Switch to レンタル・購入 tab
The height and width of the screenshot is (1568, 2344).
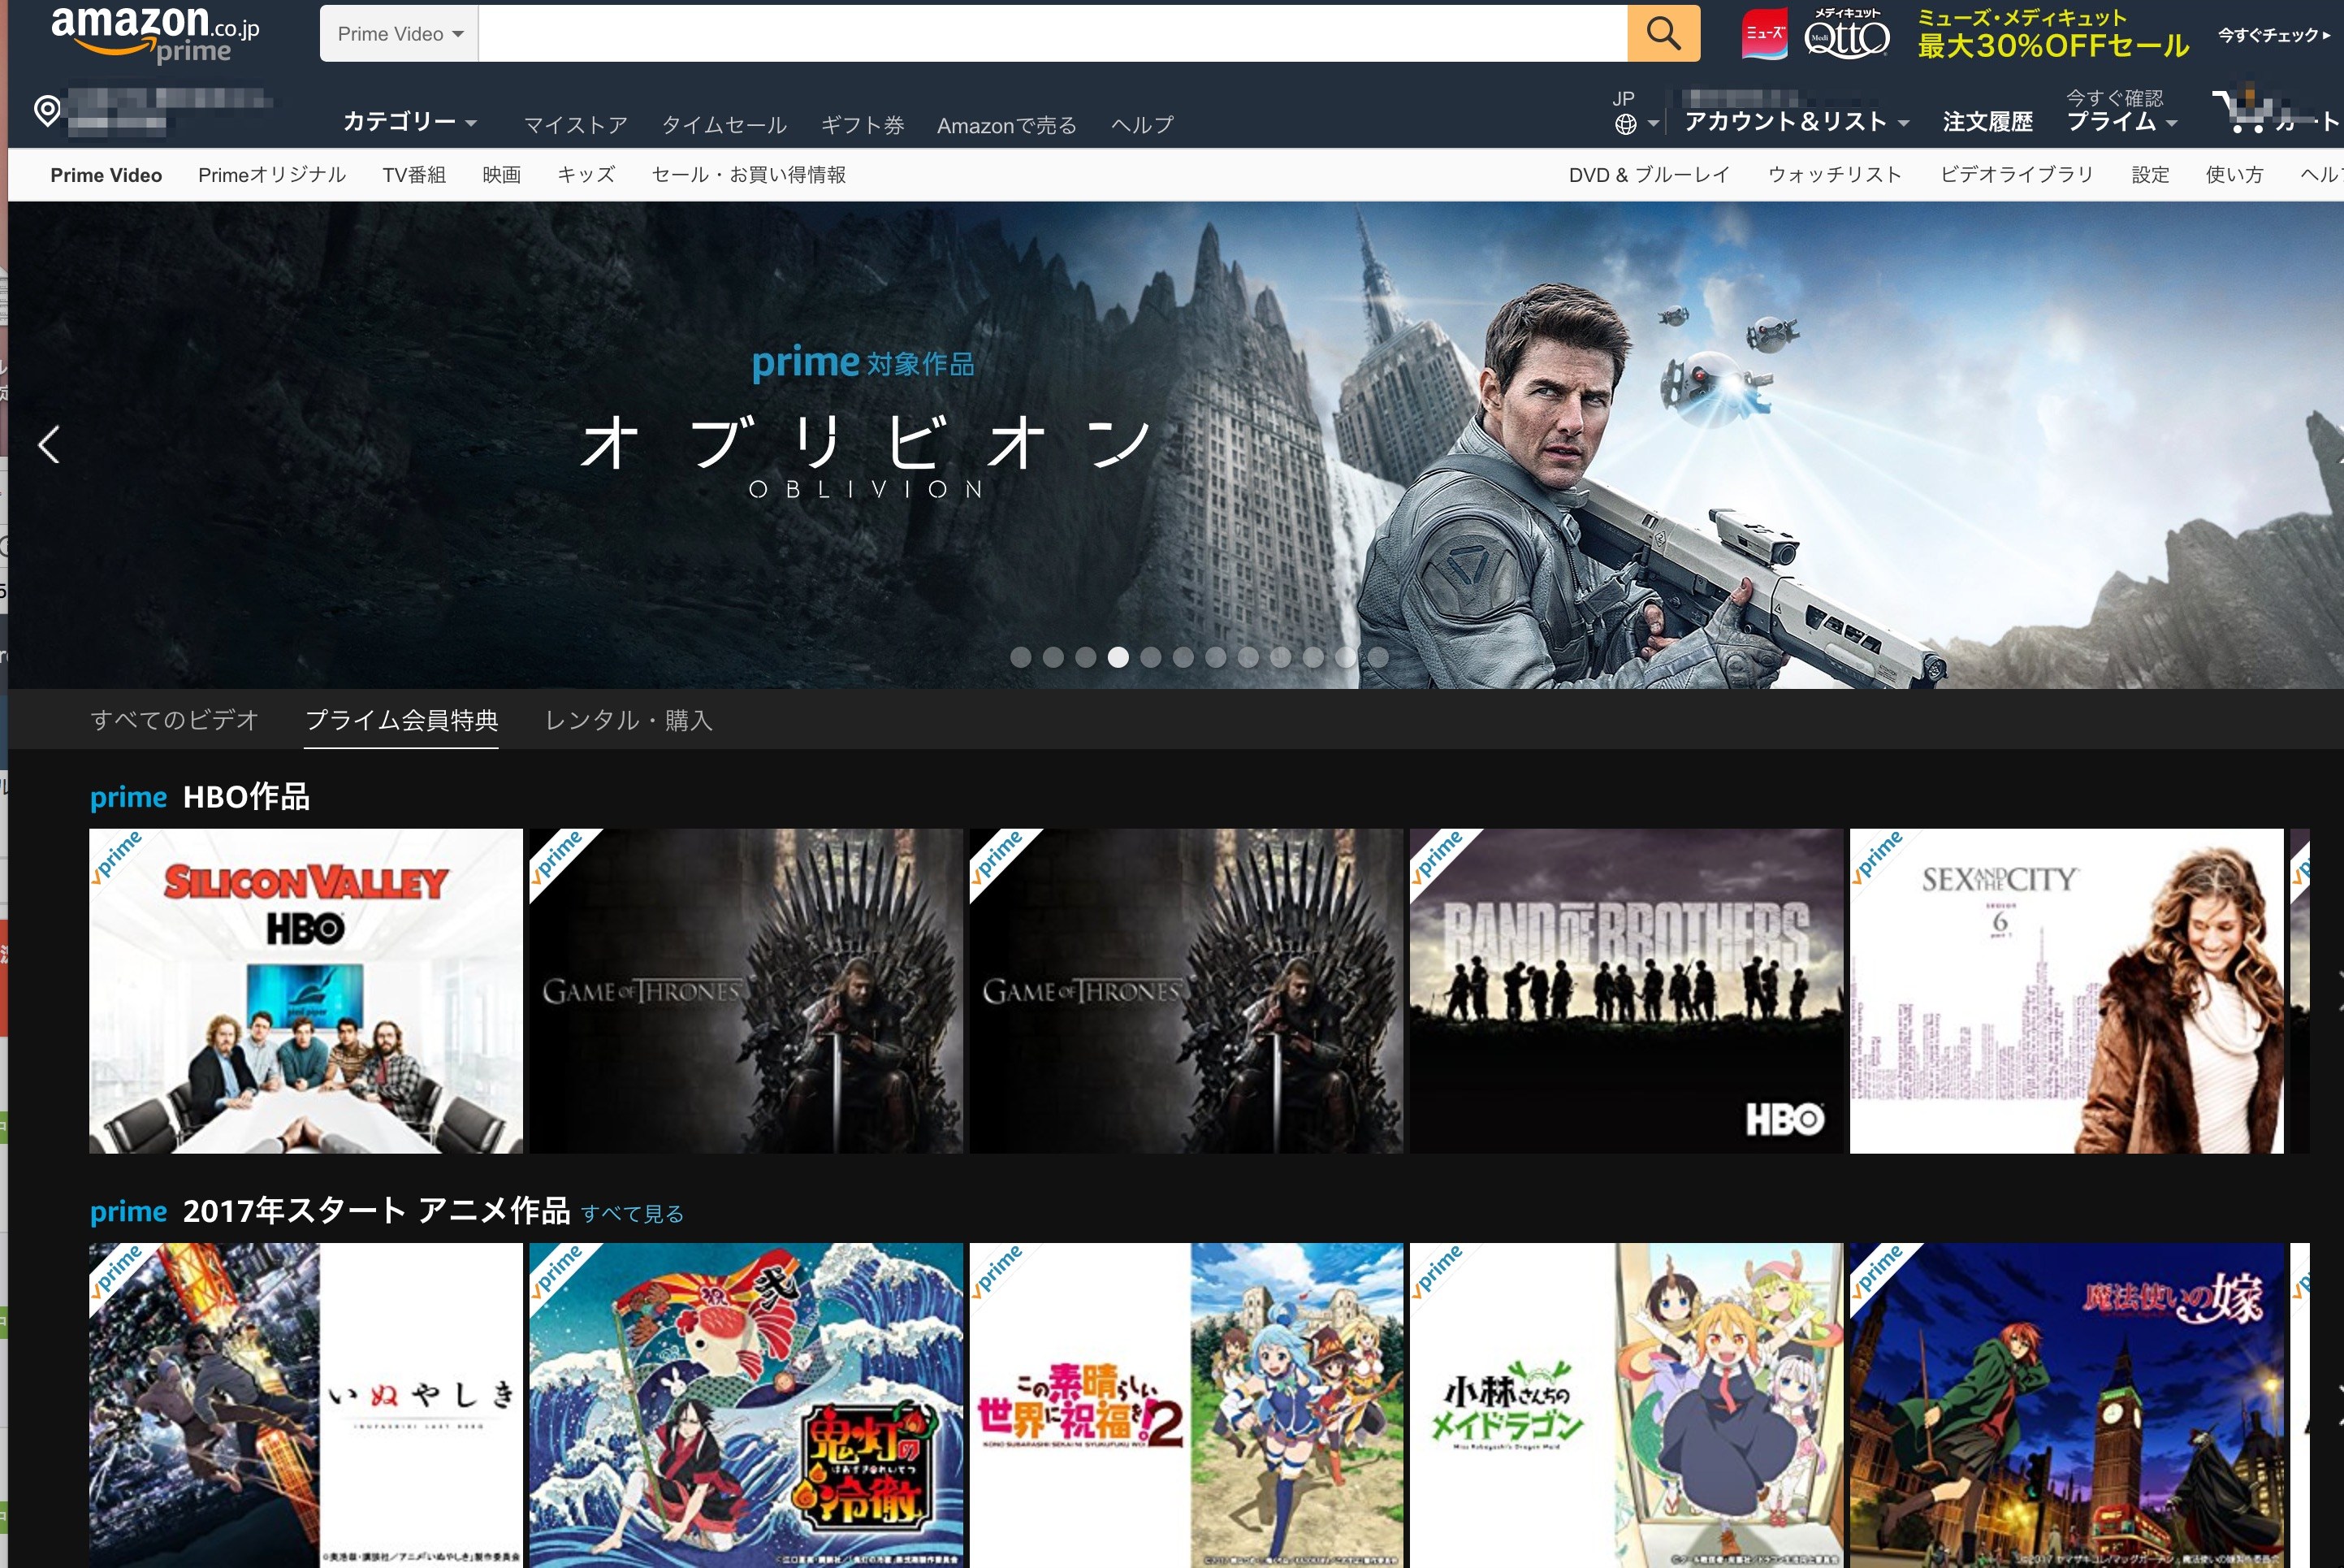point(629,720)
